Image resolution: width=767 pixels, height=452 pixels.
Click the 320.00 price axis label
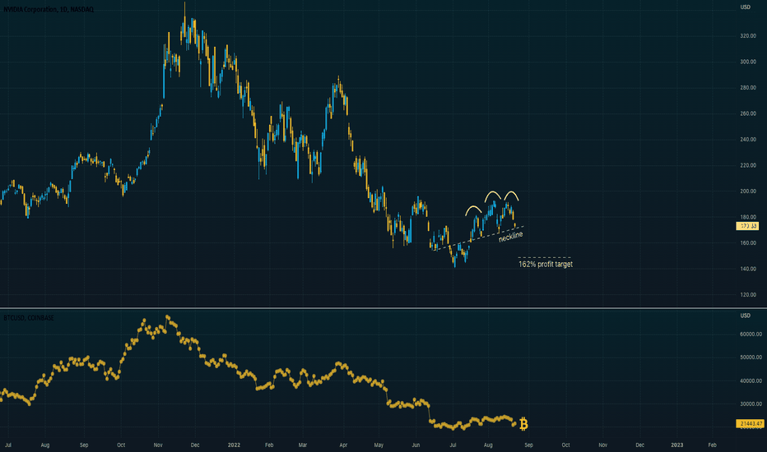click(748, 36)
